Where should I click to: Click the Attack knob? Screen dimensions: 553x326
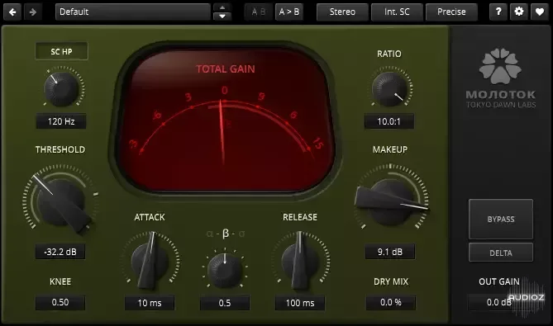point(150,262)
